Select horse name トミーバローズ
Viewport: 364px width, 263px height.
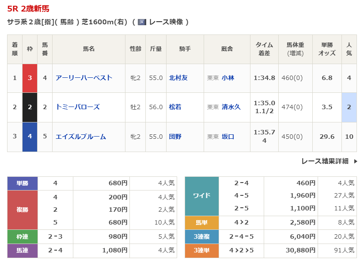click(78, 107)
